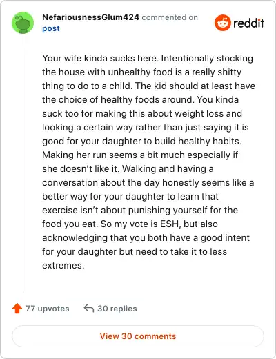
Task: Click the line beginning "good for your daughter"
Action: (x=142, y=142)
